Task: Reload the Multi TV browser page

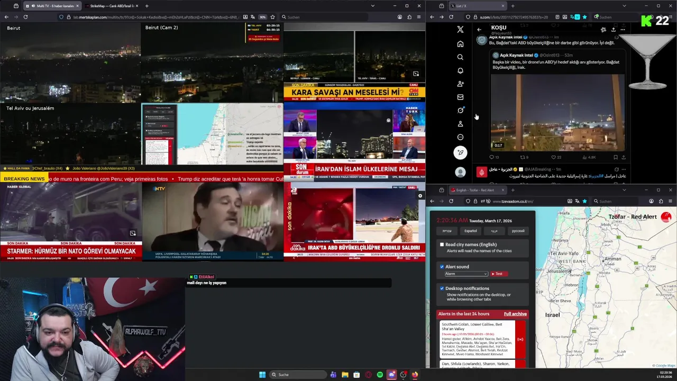Action: pyautogui.click(x=25, y=17)
